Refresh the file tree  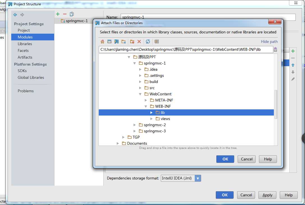[148, 42]
